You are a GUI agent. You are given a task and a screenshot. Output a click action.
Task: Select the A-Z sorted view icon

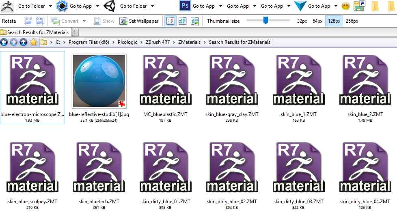pos(170,21)
